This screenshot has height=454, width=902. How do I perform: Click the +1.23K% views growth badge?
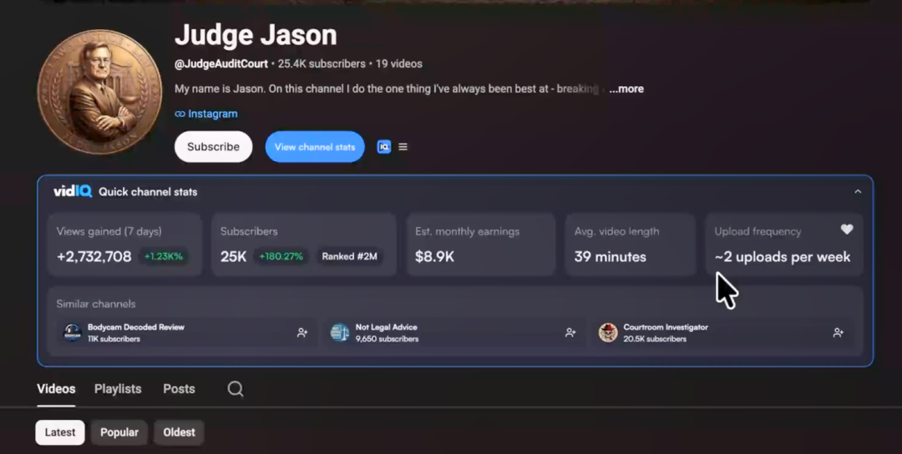[164, 256]
